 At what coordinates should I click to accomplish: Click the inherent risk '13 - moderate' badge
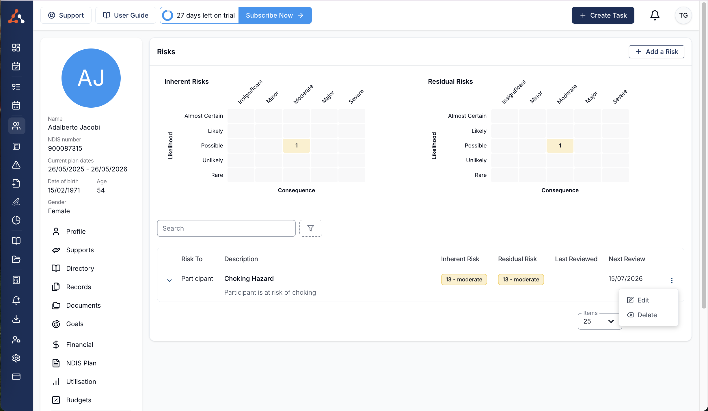point(464,279)
